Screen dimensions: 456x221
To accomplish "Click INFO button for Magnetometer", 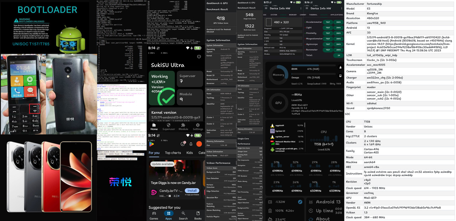I will [338, 38].
